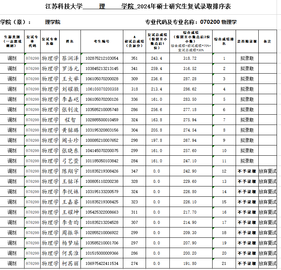Select the 考生编号 column header cell
The image size is (281, 270).
pos(102,41)
